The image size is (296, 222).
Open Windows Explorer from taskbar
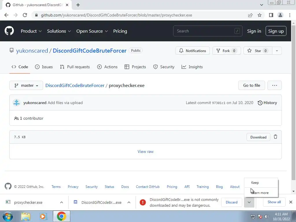click(26, 217)
